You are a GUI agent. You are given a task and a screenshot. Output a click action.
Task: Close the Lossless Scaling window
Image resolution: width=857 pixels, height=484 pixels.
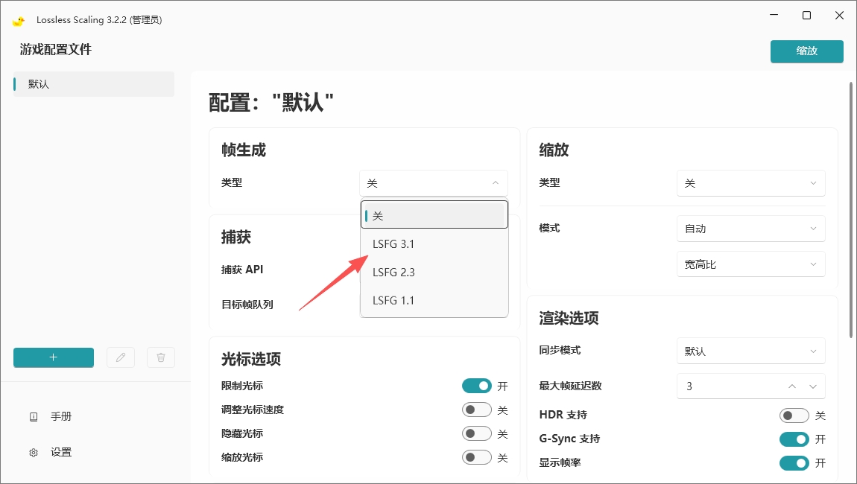[x=840, y=16]
